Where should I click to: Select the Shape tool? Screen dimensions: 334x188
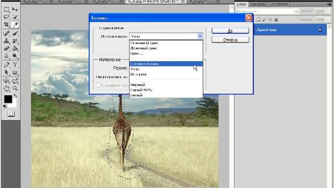pos(15,72)
